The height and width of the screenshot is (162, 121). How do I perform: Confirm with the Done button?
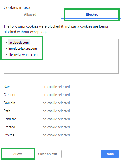pyautogui.click(x=110, y=154)
